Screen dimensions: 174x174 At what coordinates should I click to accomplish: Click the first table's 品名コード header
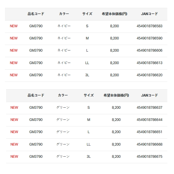click(36, 14)
